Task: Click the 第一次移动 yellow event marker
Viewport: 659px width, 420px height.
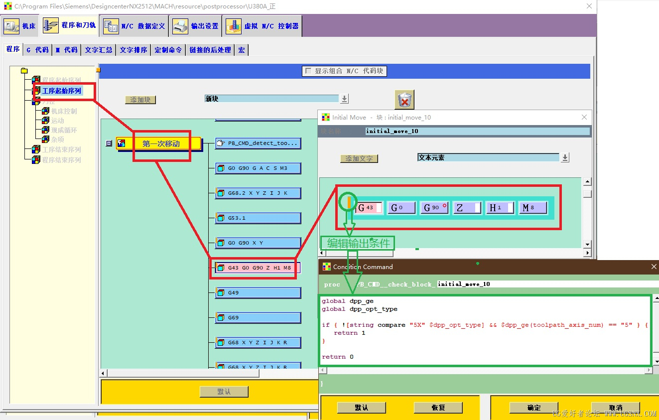Action: [x=161, y=143]
